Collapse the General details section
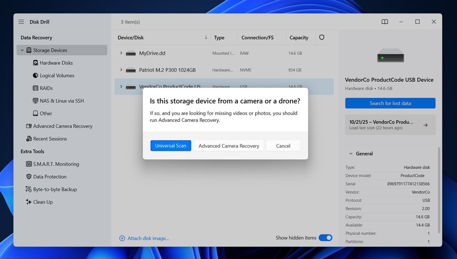457x259 pixels. 351,154
